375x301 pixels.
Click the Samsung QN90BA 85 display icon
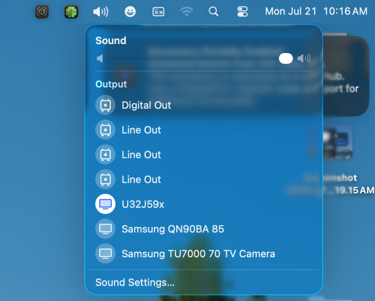pyautogui.click(x=105, y=229)
